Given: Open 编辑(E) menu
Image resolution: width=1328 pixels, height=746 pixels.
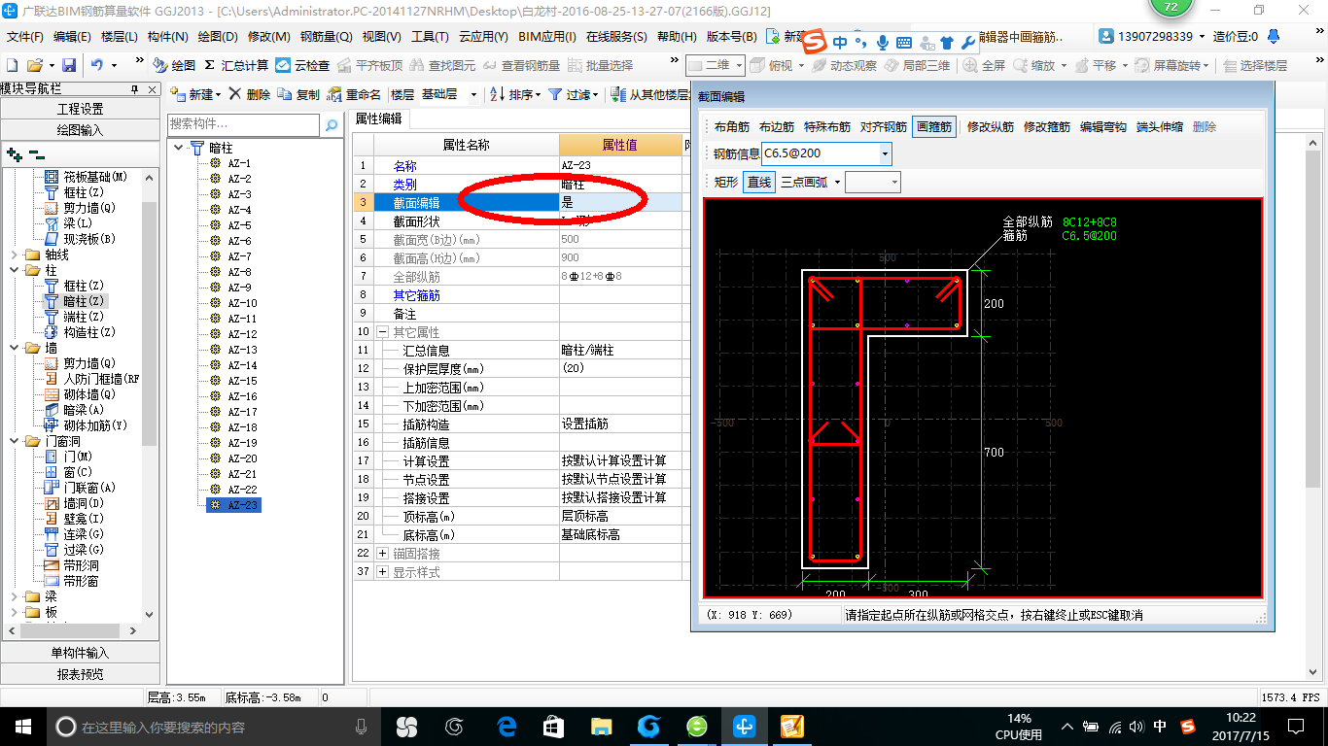Looking at the screenshot, I should coord(72,37).
